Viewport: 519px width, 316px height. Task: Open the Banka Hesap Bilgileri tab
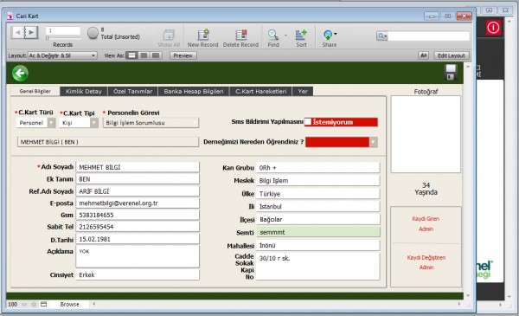click(x=194, y=91)
